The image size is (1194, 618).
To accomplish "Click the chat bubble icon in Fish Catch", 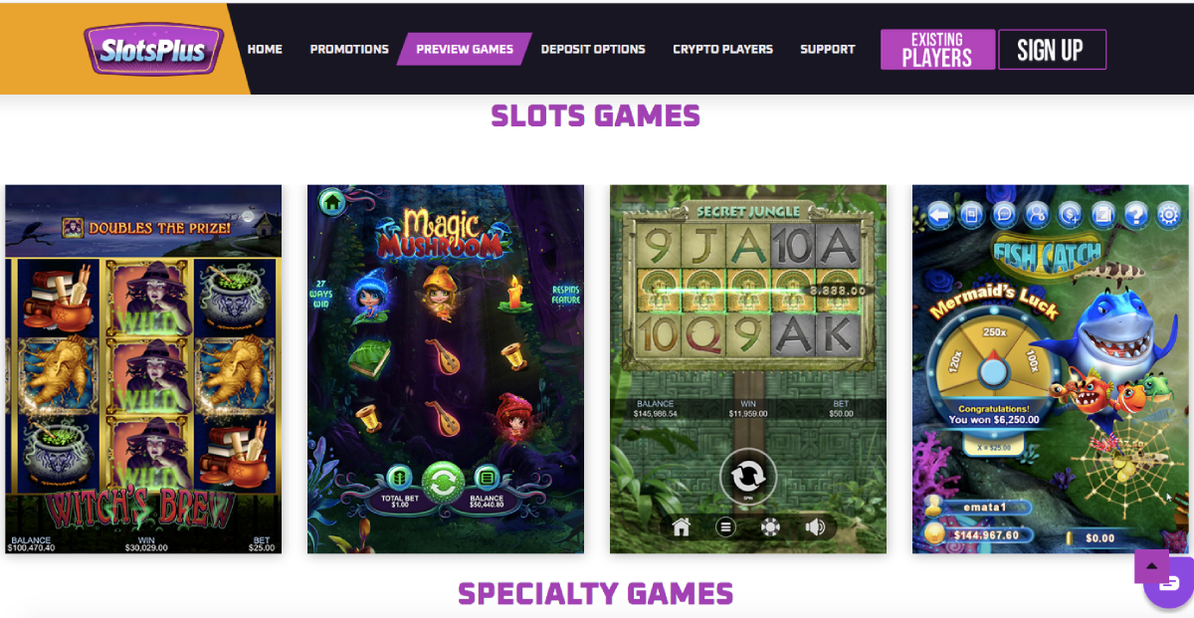I will coord(1005,213).
